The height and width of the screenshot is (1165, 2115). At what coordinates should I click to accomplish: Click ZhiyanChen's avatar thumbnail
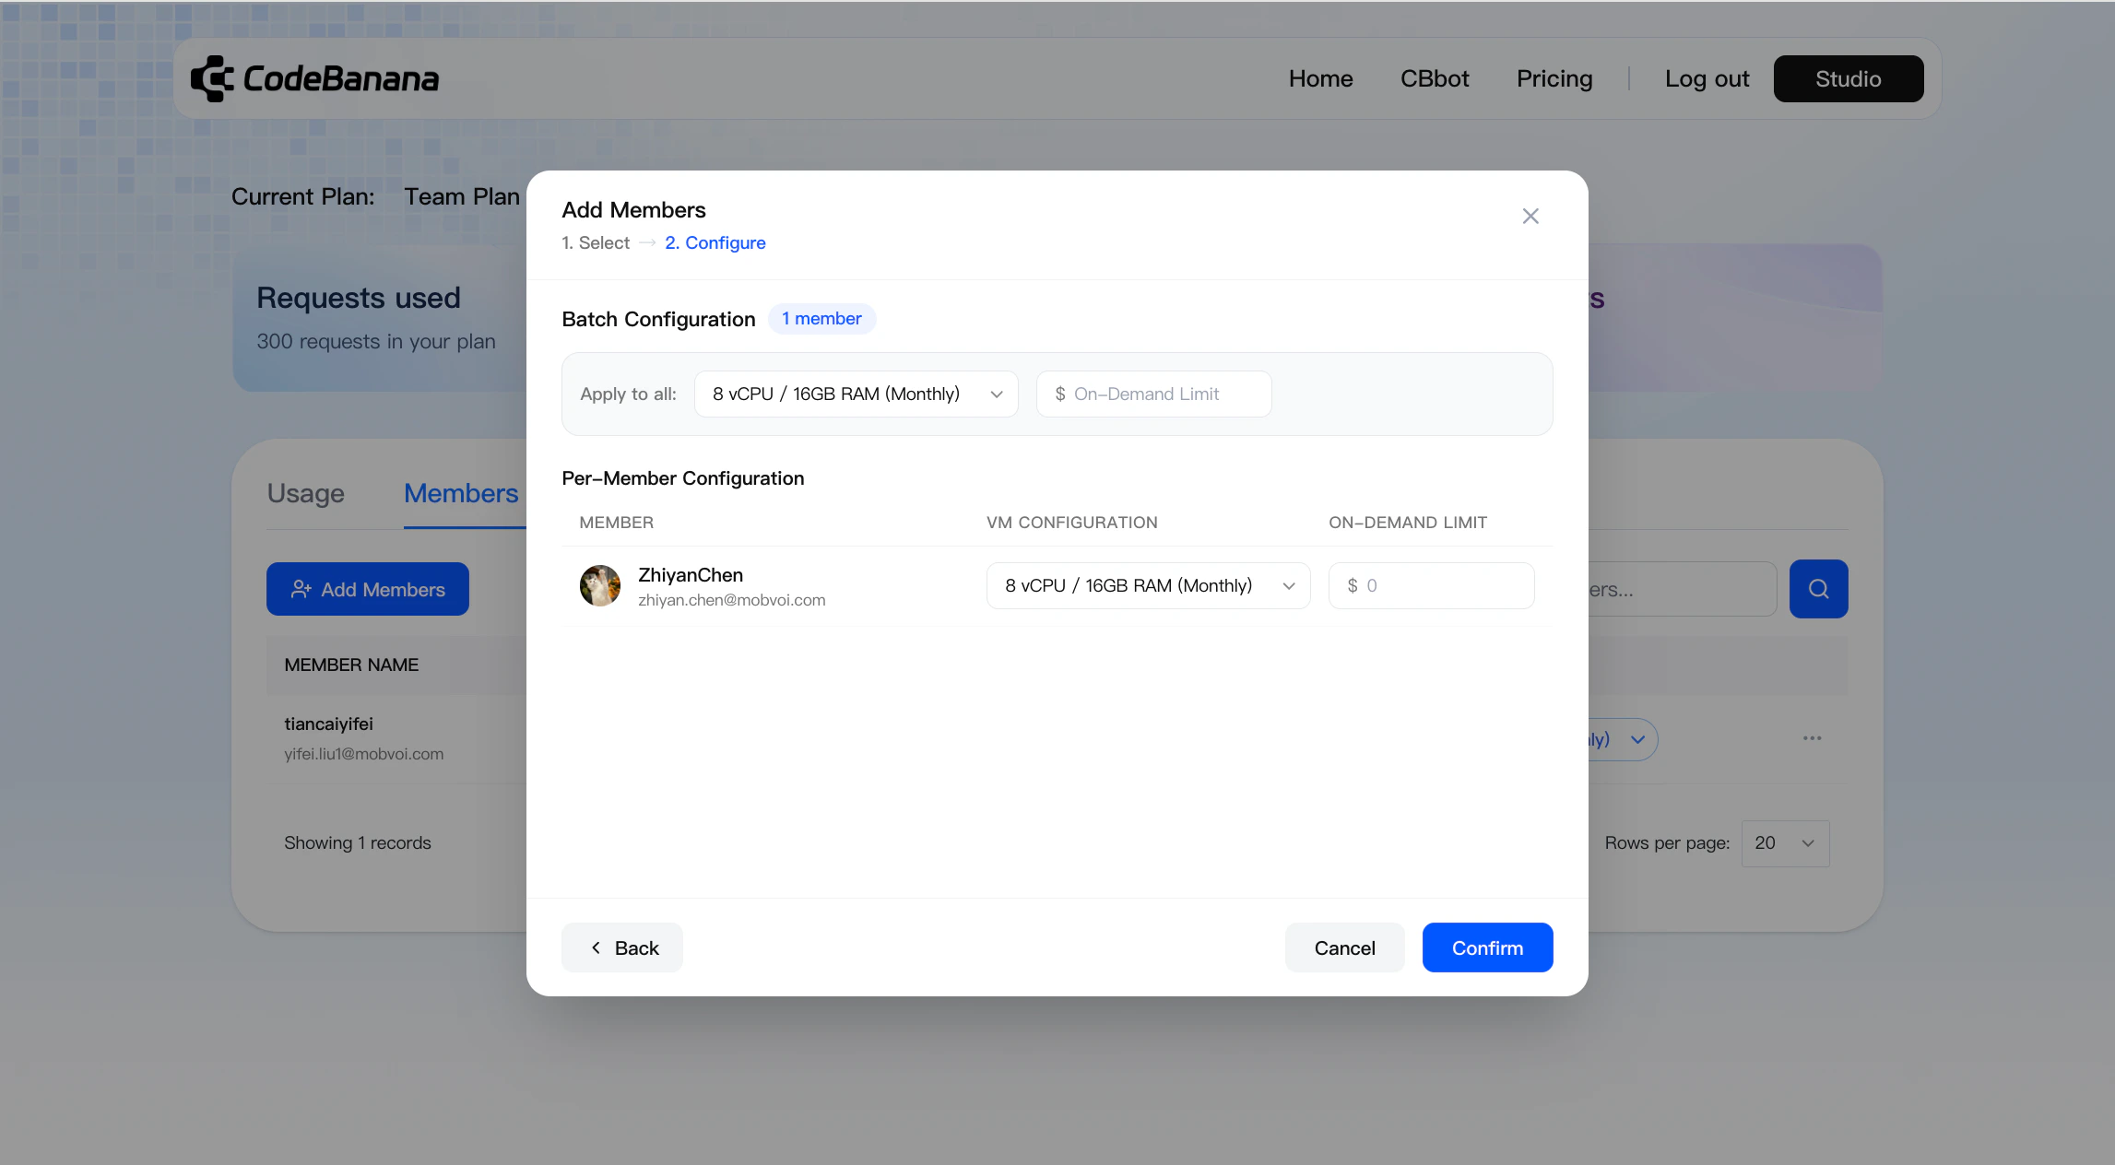(599, 585)
